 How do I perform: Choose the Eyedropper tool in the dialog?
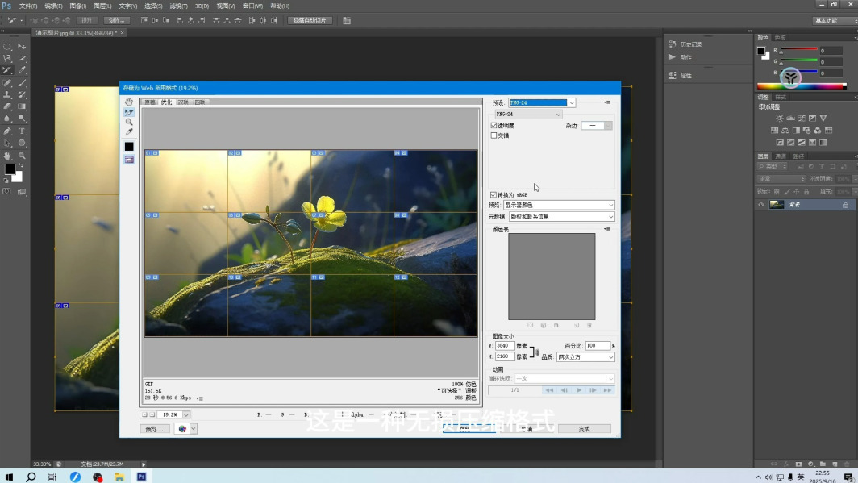click(x=129, y=131)
